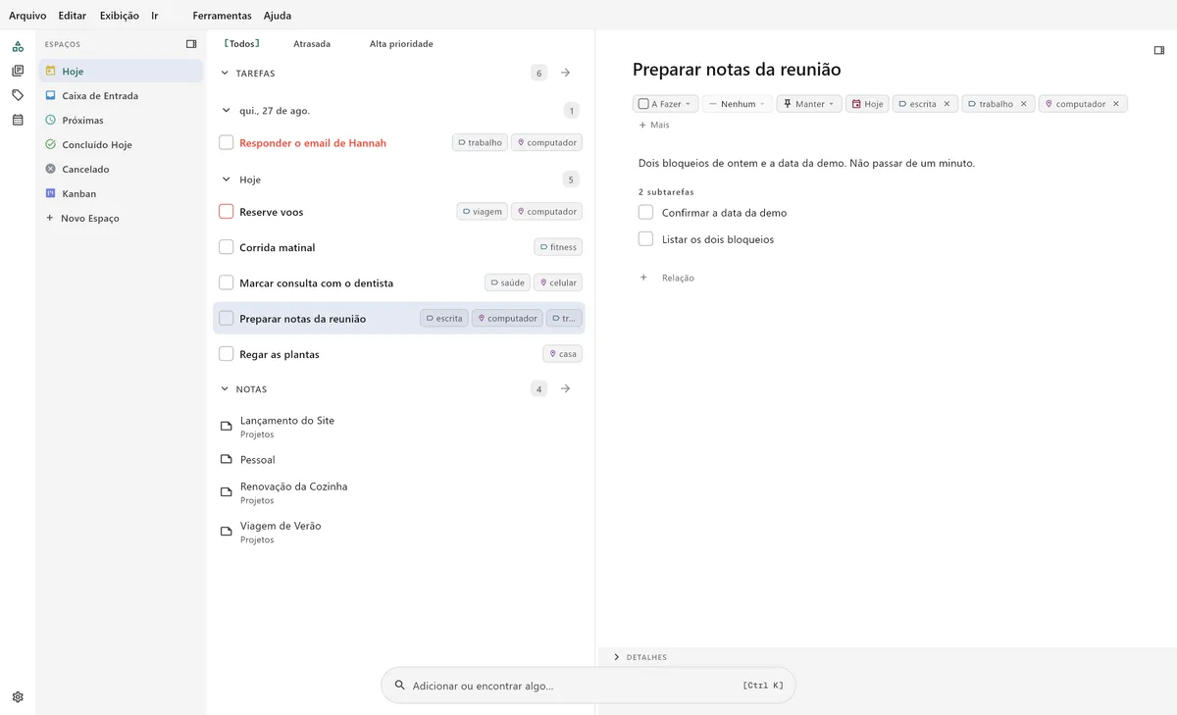Collapse the qui., 27 de ago. group
Image resolution: width=1177 pixels, height=715 pixels.
227,111
